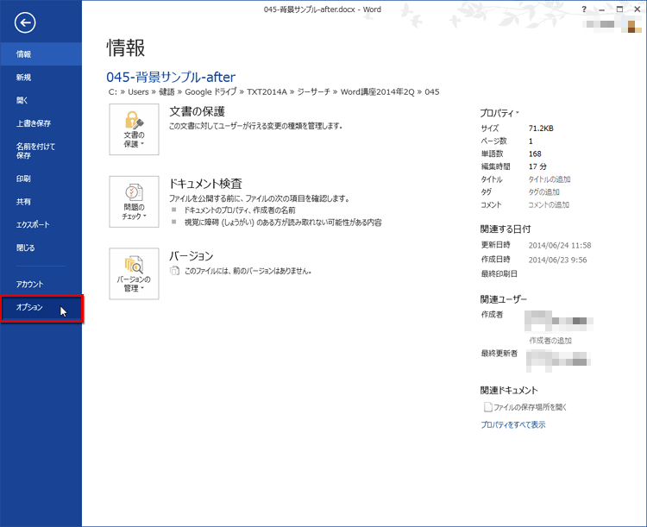
Task: Click the 71.2KB size value
Action: [x=541, y=129]
